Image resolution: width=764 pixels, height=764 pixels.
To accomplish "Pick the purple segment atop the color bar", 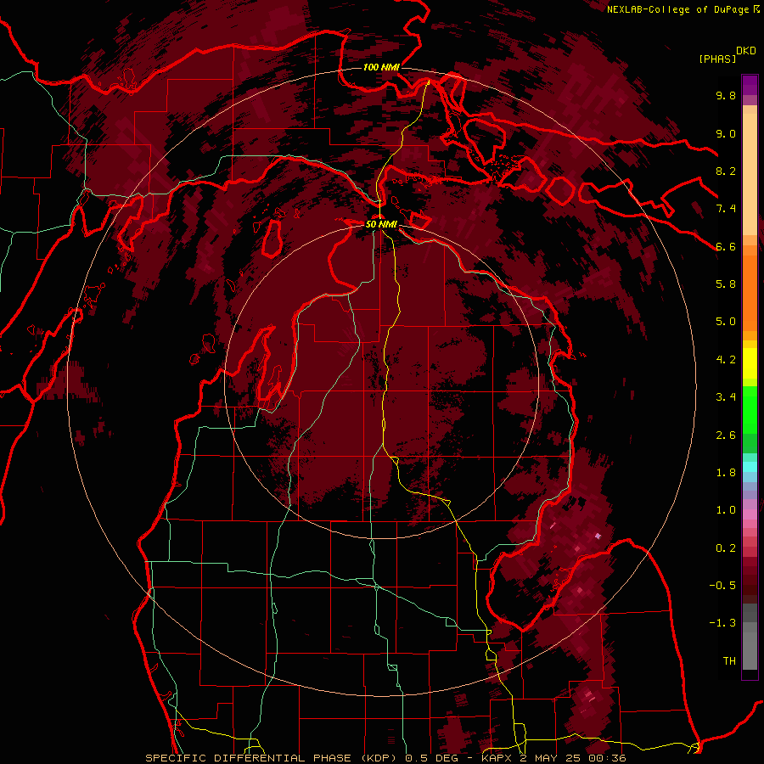I will [x=750, y=85].
